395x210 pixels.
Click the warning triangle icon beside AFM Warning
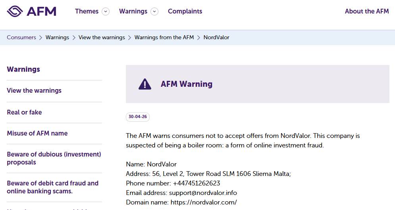coord(145,84)
